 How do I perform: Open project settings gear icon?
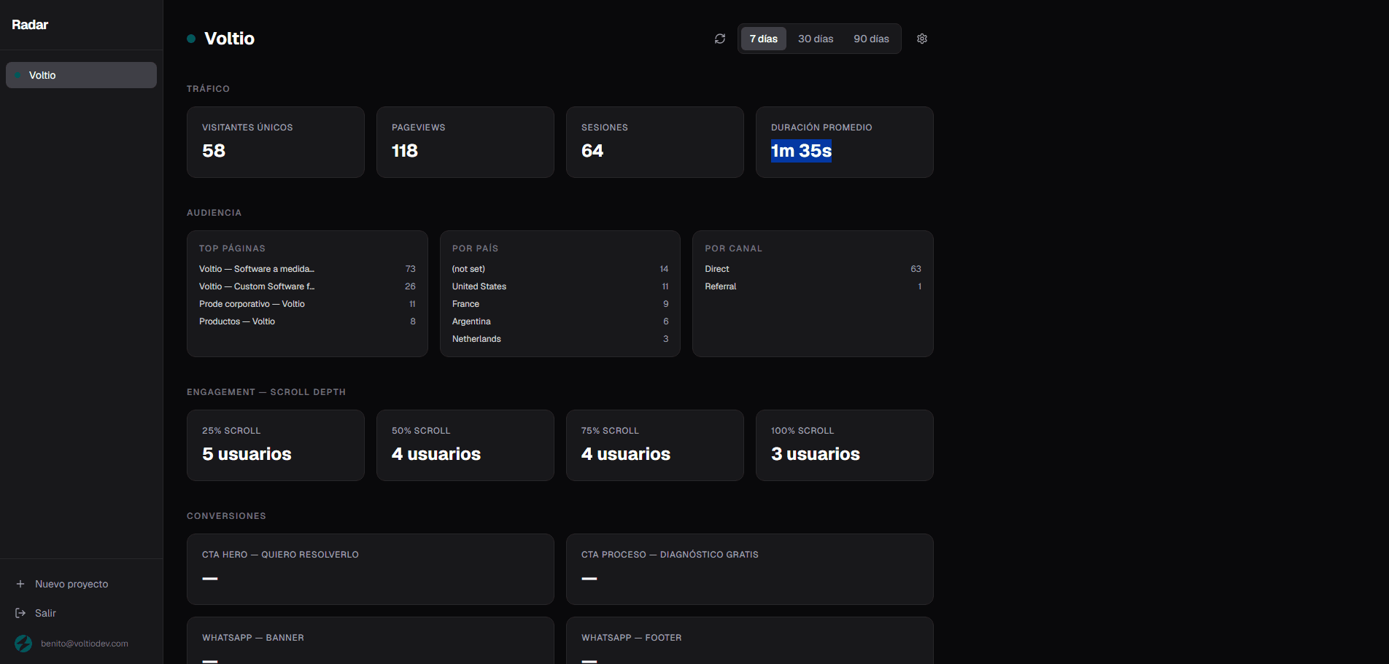click(922, 39)
